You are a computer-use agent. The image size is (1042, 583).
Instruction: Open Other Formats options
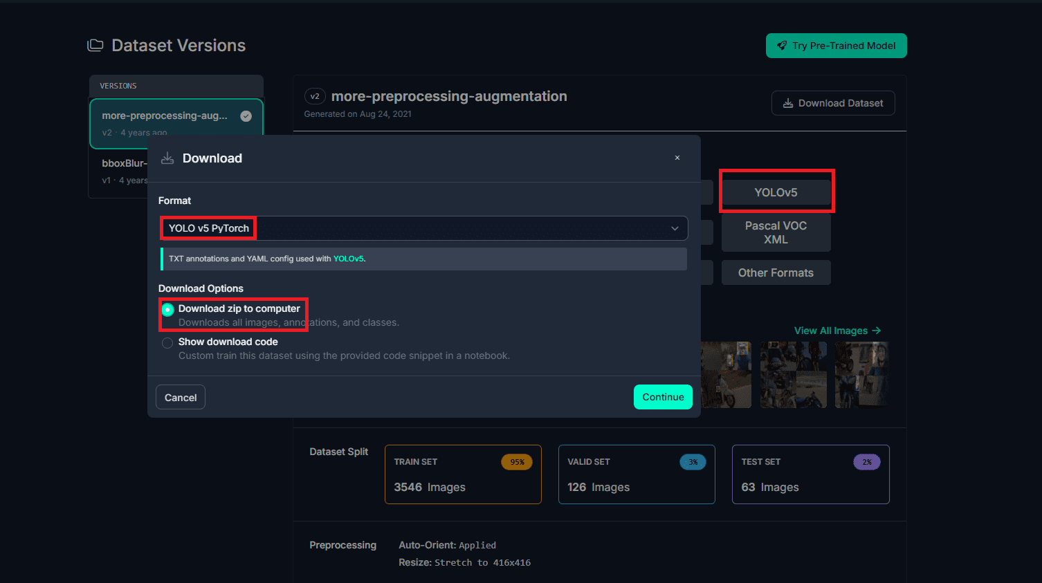pos(776,272)
